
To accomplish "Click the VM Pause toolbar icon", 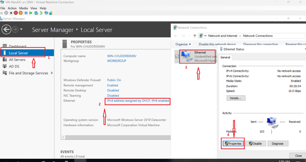I will tap(26, 13).
